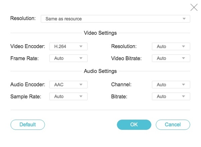Open the Frame Rate dropdown

[68, 58]
